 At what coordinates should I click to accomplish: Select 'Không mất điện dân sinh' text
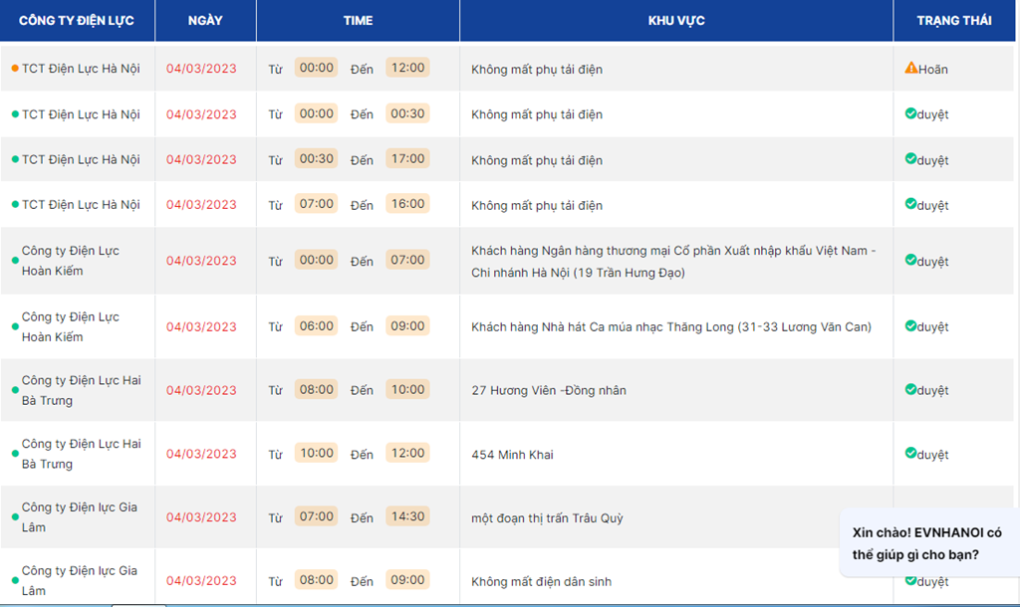(x=541, y=582)
